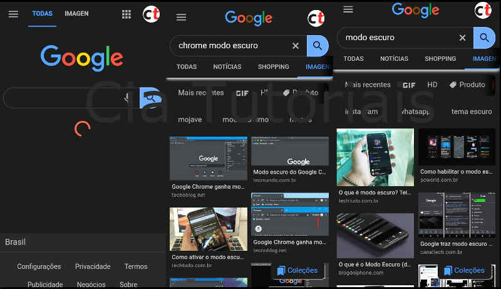
Task: Filter by 'Mais recentes' in the middle panel
Action: [x=200, y=93]
